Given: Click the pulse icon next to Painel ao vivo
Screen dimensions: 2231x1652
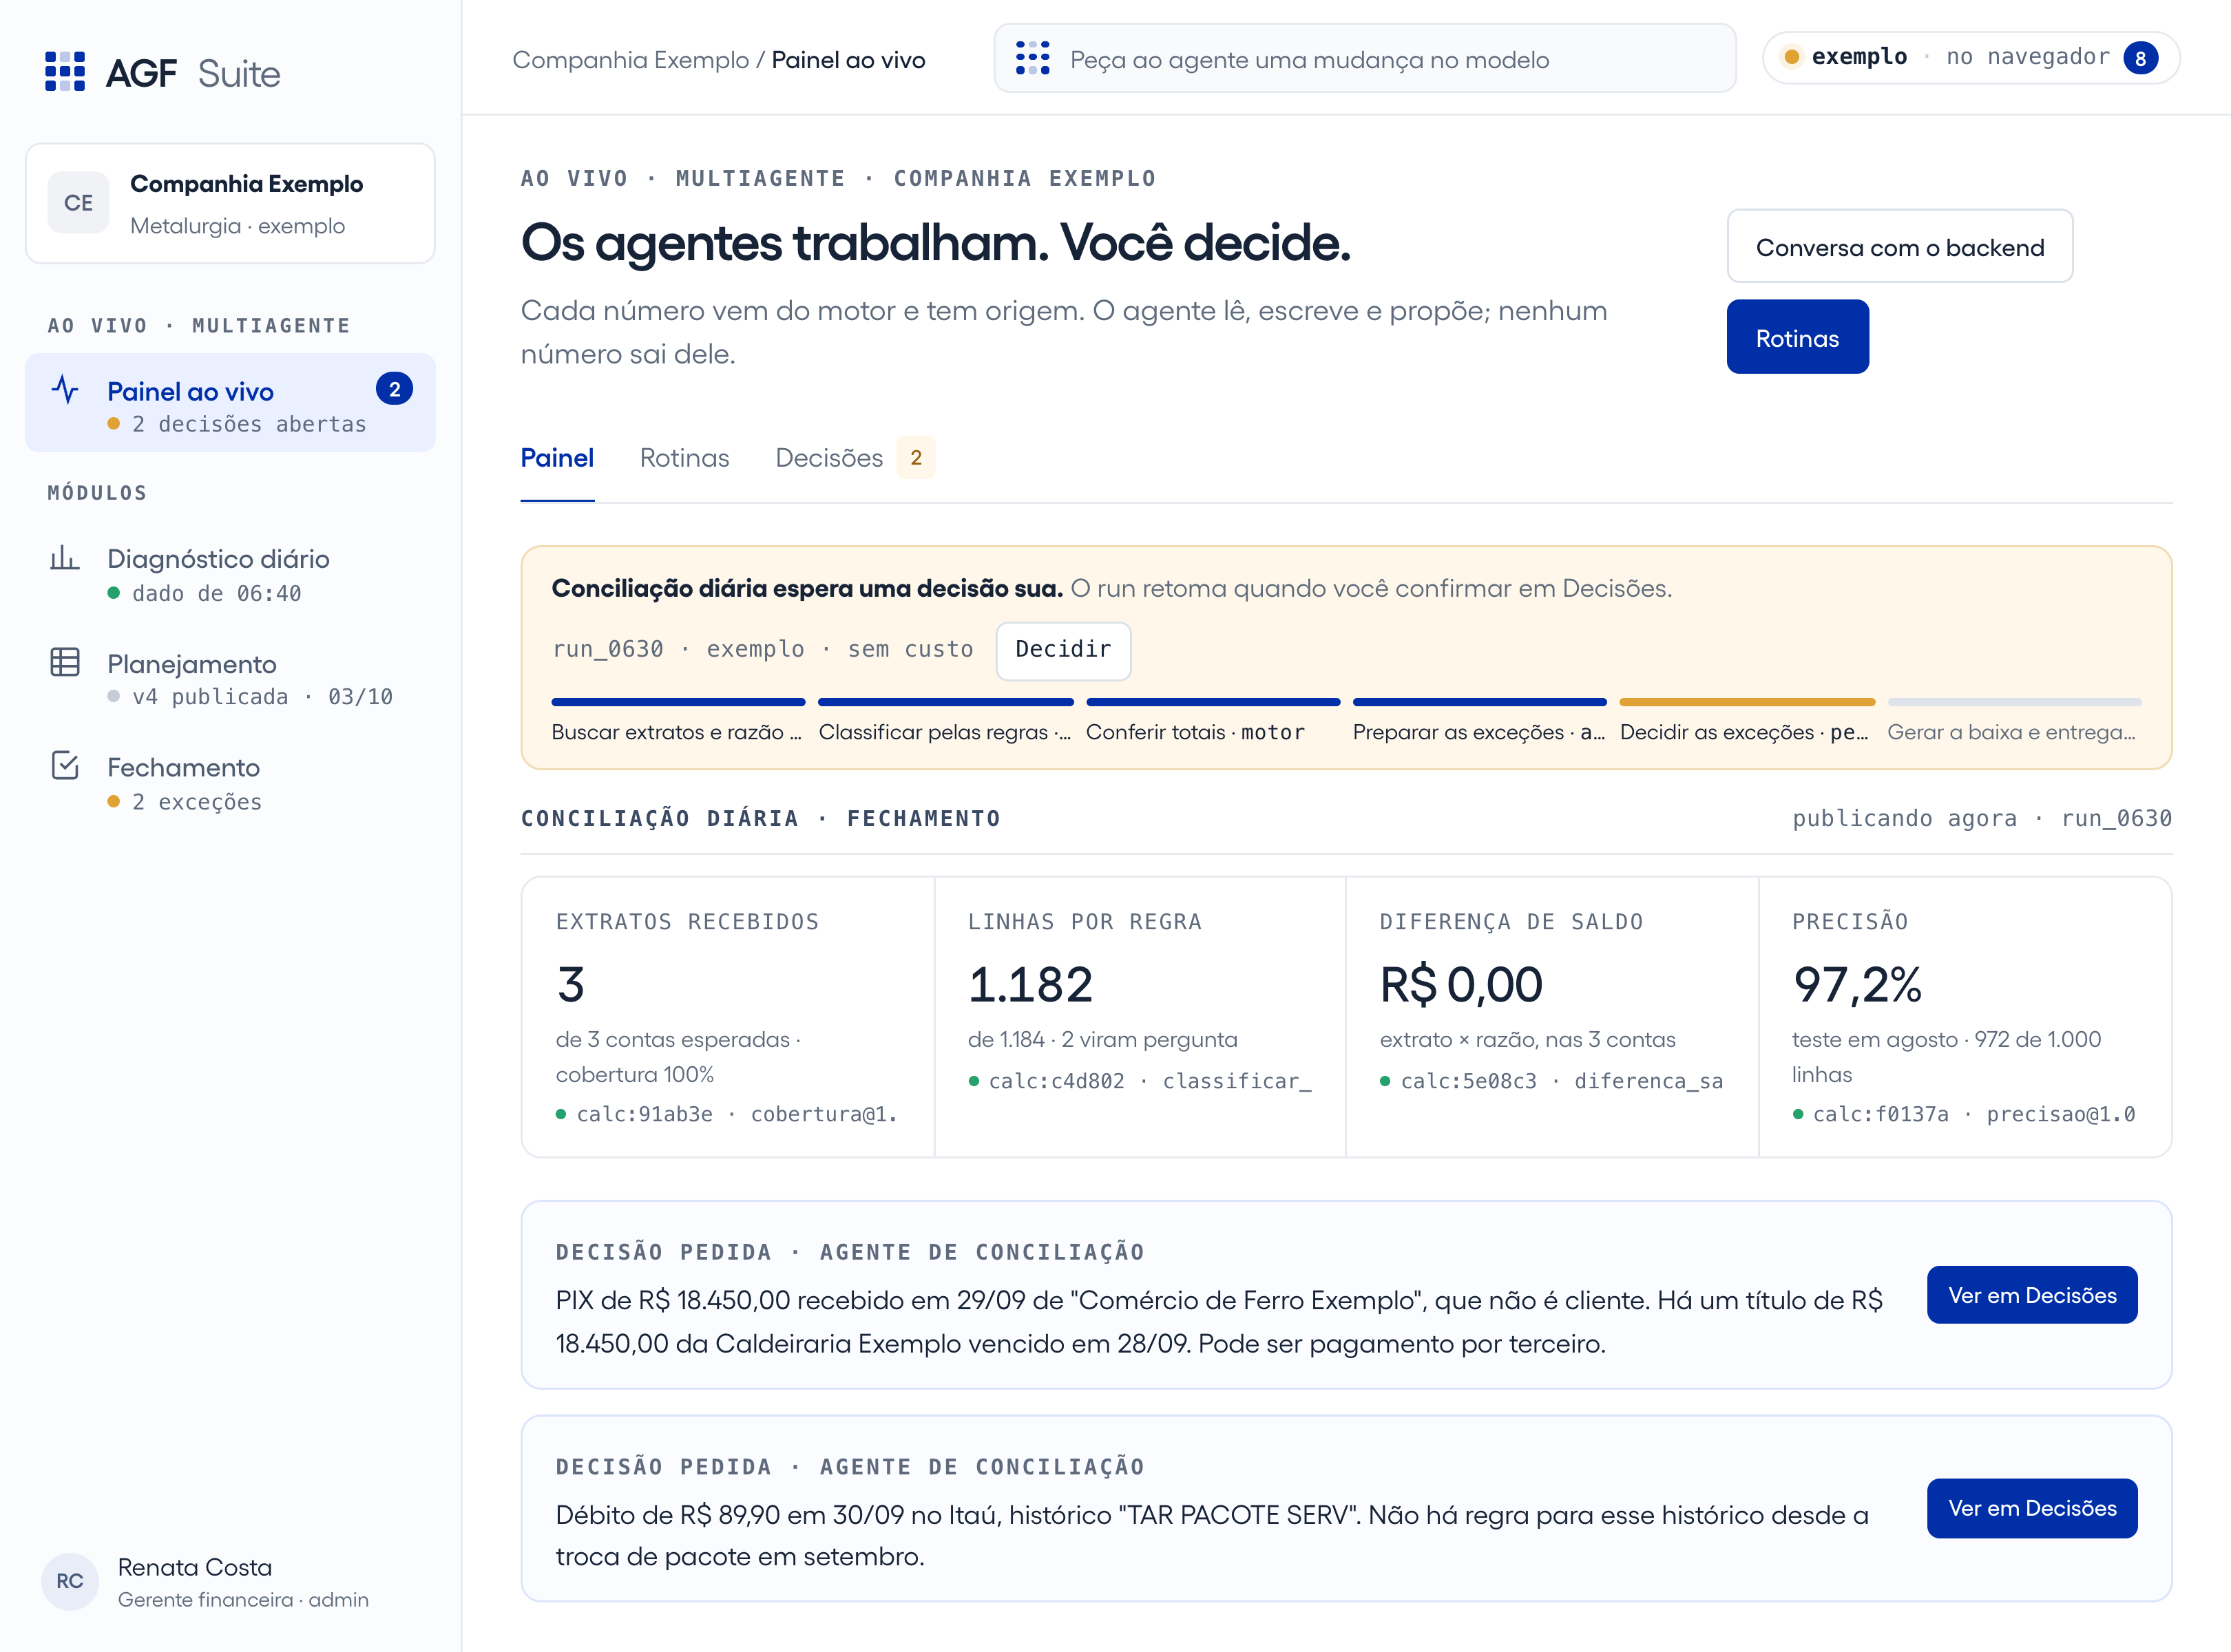Looking at the screenshot, I should 65,390.
